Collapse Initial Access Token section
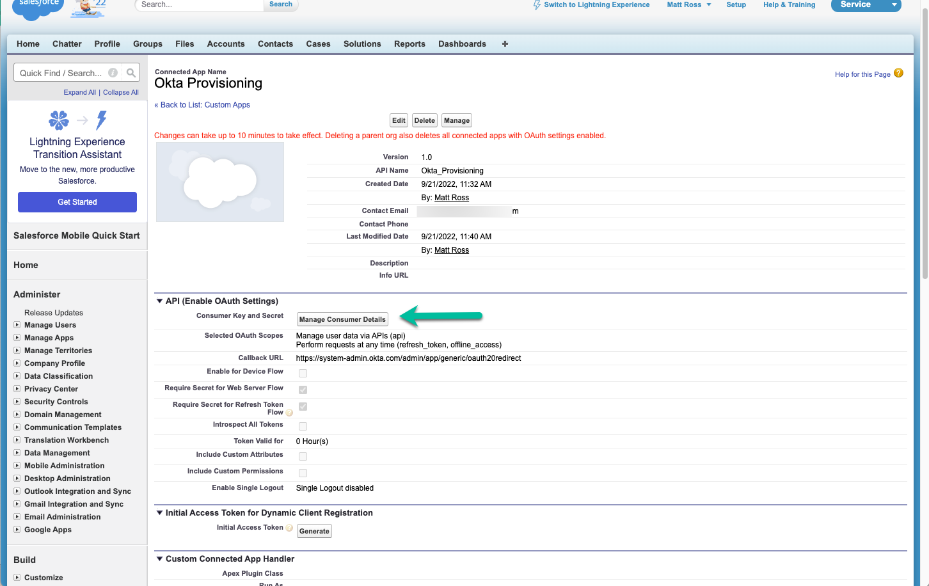929x586 pixels. pos(159,512)
